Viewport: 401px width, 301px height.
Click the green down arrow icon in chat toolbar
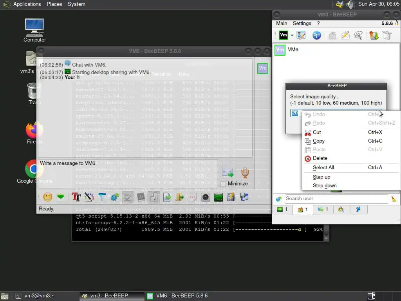pyautogui.click(x=61, y=197)
